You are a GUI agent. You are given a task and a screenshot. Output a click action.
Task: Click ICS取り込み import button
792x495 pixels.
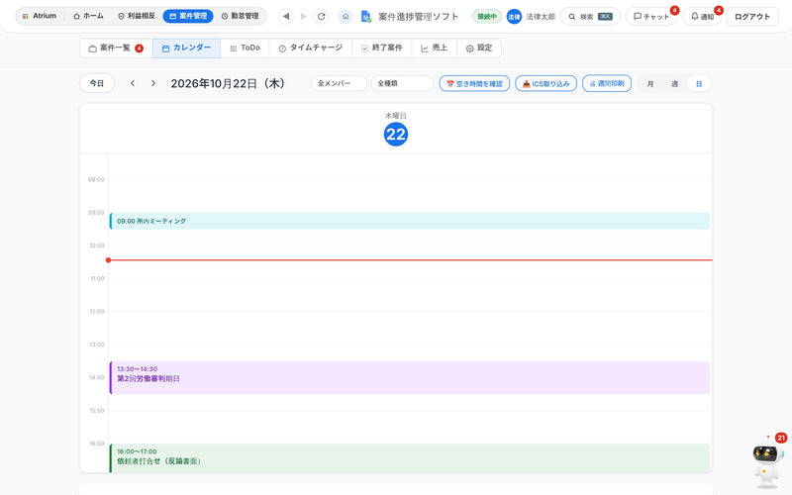click(x=546, y=83)
